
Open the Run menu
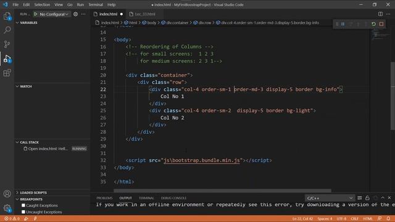(x=80, y=4)
